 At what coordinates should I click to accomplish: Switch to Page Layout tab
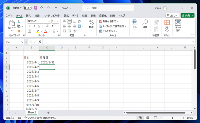pos(52,16)
